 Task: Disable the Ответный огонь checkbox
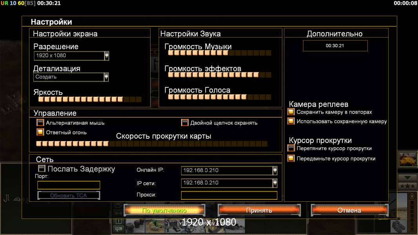[40, 132]
